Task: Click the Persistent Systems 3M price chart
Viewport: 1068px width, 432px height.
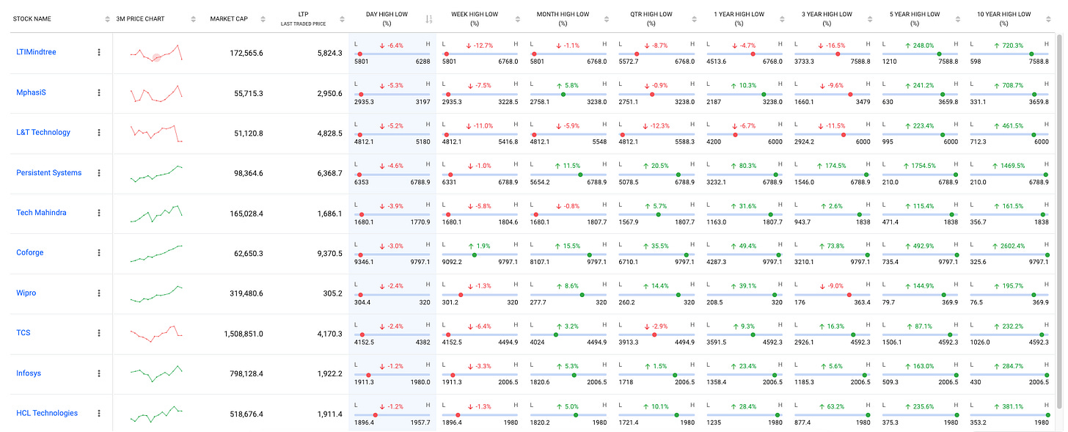Action: [156, 173]
